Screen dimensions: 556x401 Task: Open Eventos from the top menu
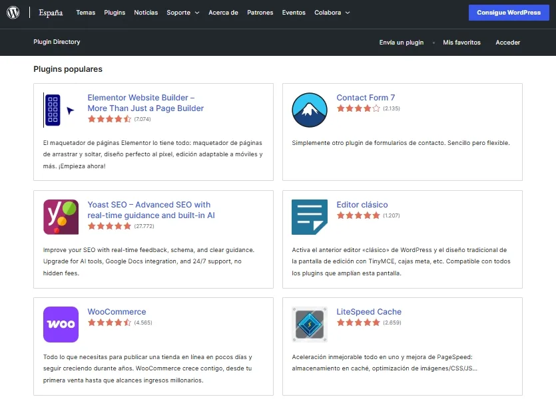coord(294,13)
